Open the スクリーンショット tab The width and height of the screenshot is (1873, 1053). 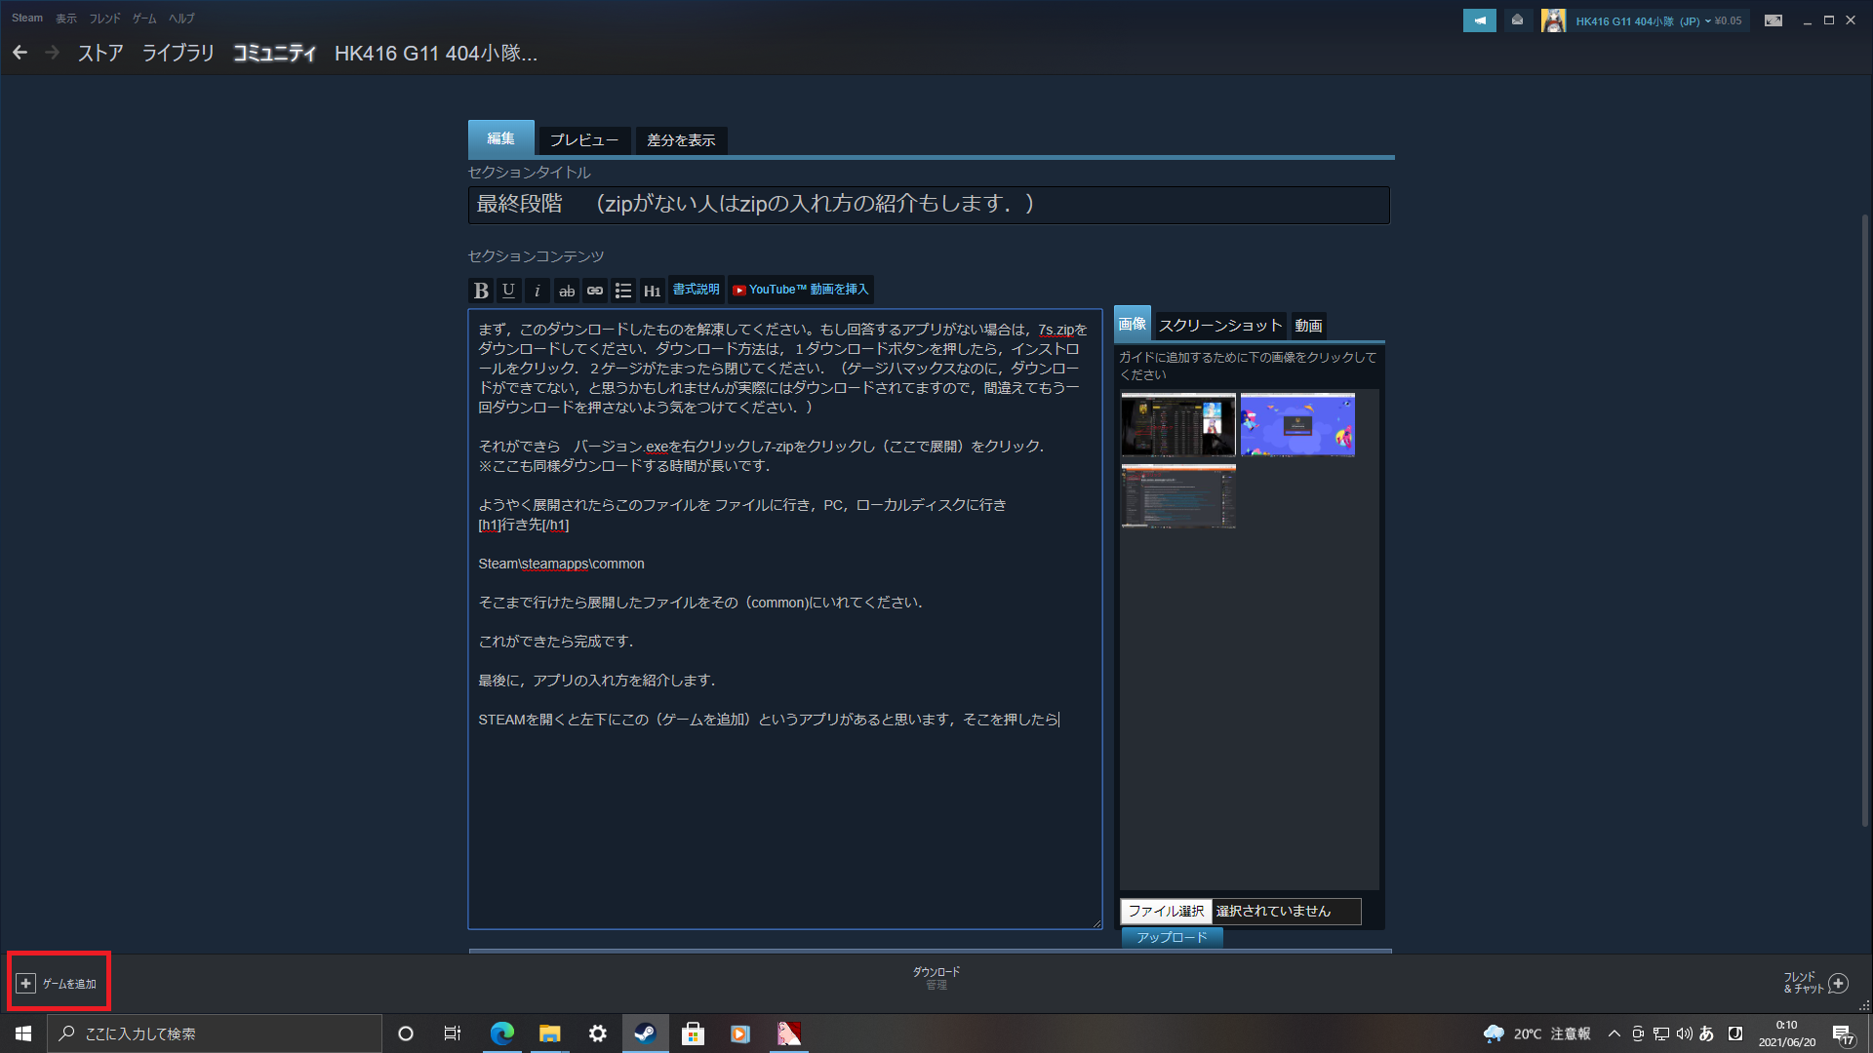tap(1219, 326)
